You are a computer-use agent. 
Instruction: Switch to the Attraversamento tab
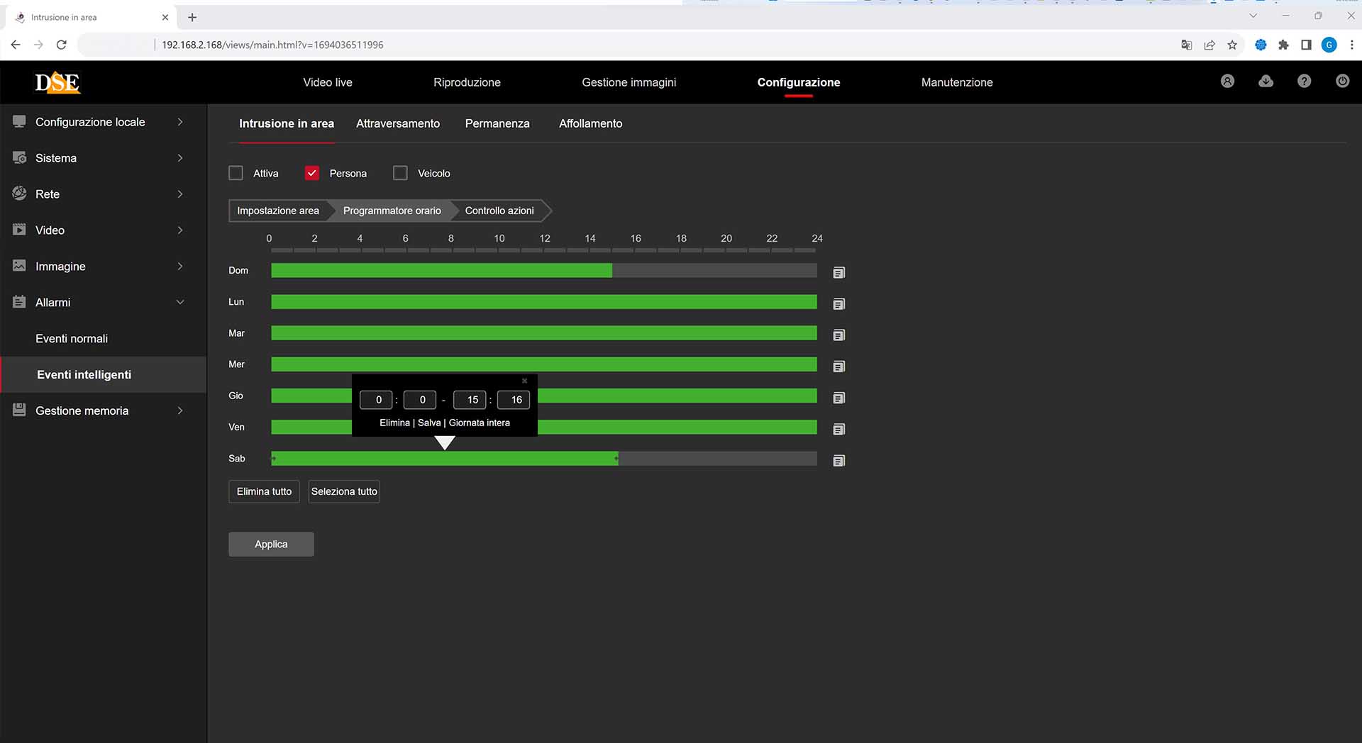tap(397, 123)
